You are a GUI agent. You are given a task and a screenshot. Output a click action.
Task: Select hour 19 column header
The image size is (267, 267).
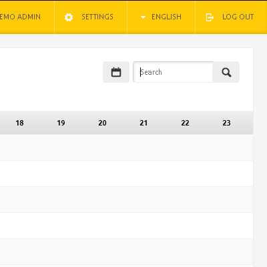click(x=61, y=123)
